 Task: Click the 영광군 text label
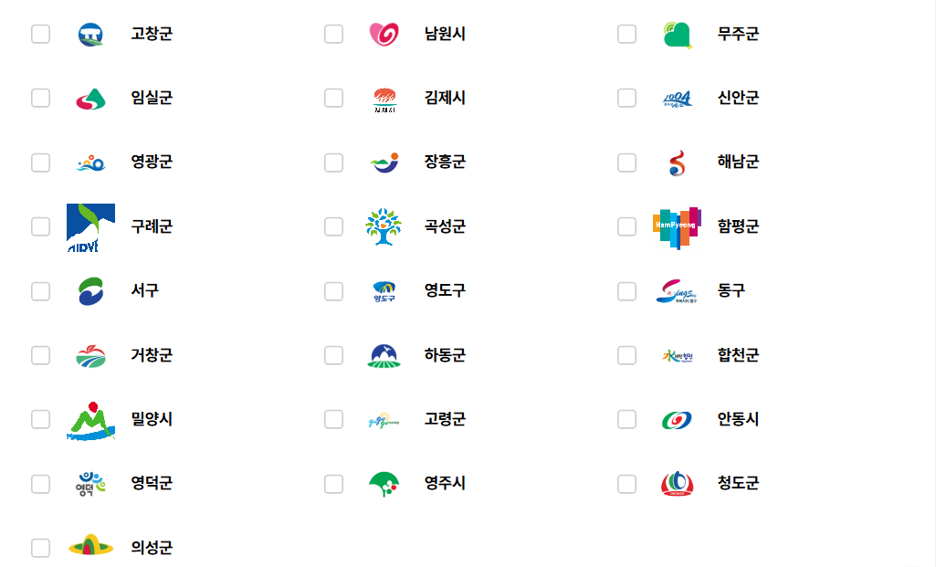point(152,163)
